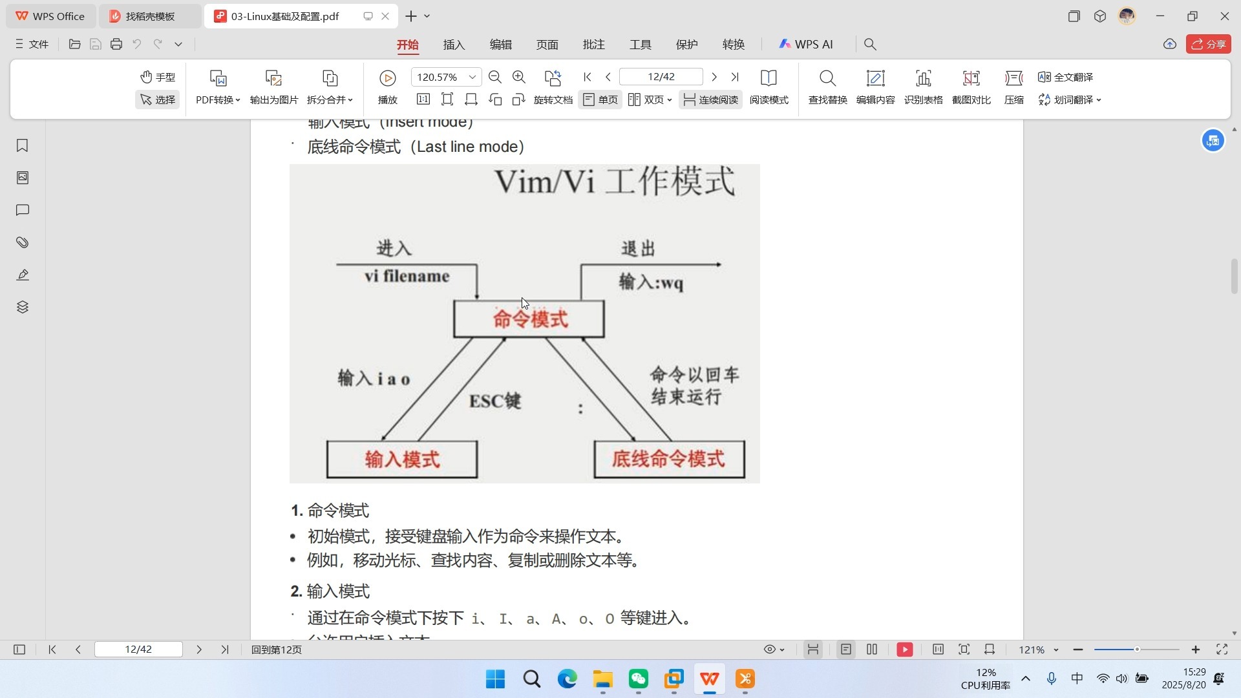Click the 分享 share button
Screen dimensions: 1241x698
(1209, 44)
